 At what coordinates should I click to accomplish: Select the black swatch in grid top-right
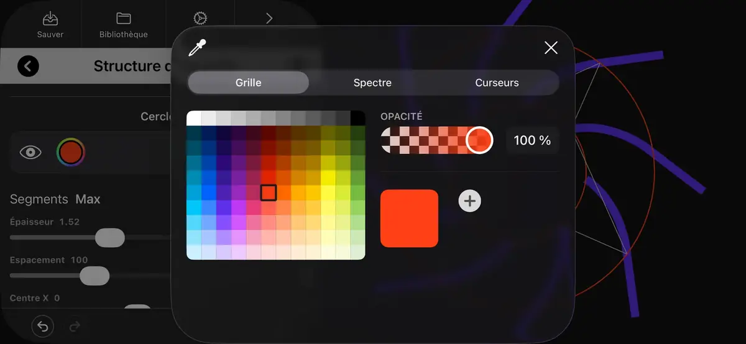coord(358,118)
